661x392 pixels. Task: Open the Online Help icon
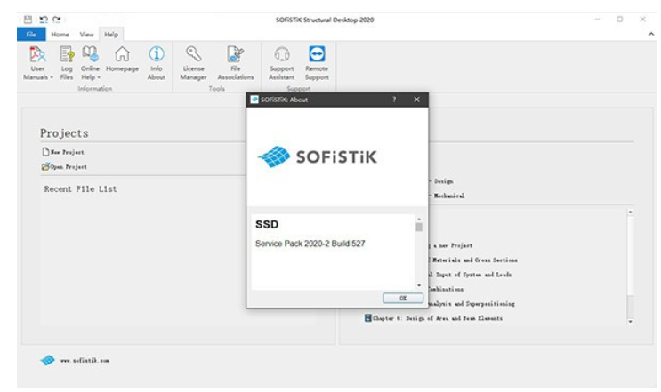[90, 54]
